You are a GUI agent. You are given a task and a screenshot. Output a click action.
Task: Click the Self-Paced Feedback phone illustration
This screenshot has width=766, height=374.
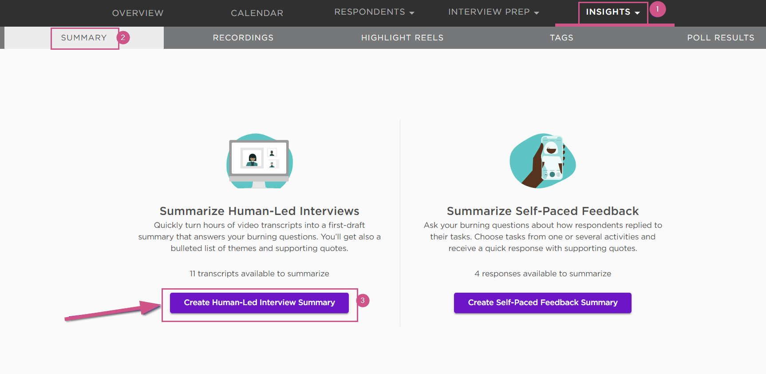(543, 161)
